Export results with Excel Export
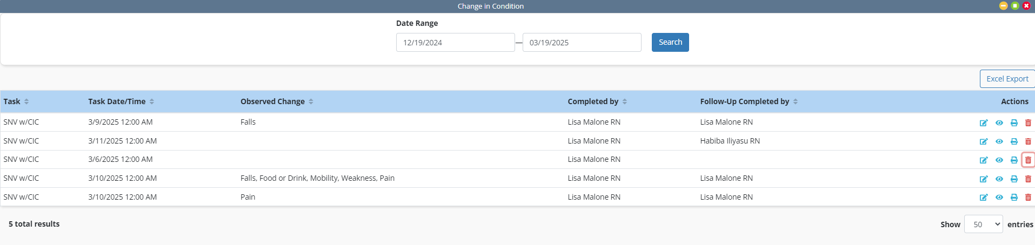 pyautogui.click(x=1007, y=79)
